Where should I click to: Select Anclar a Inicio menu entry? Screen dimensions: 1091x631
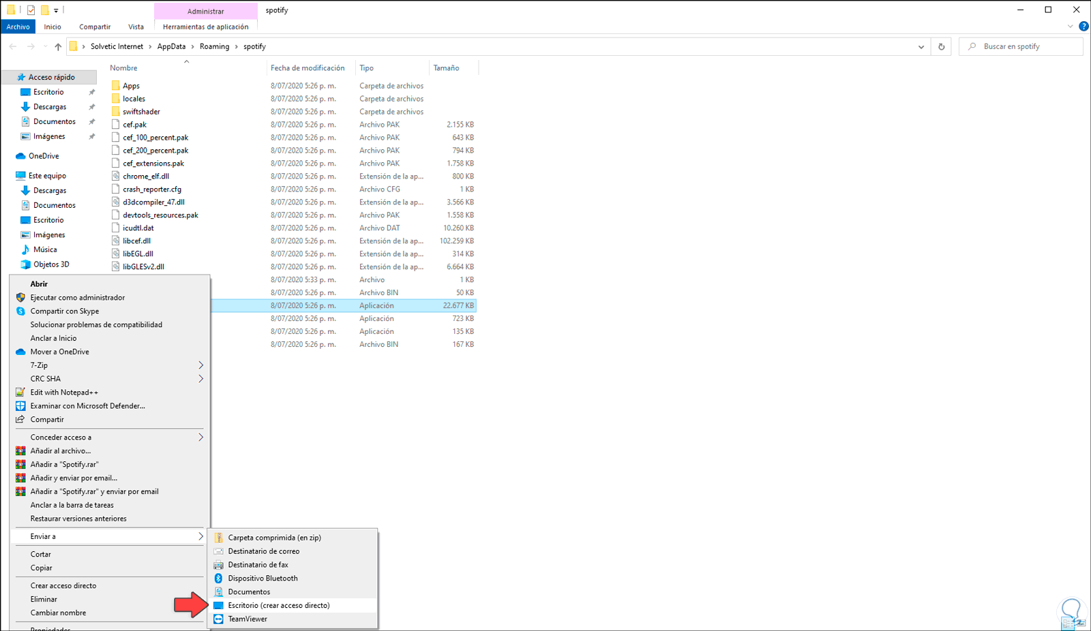[x=54, y=339]
